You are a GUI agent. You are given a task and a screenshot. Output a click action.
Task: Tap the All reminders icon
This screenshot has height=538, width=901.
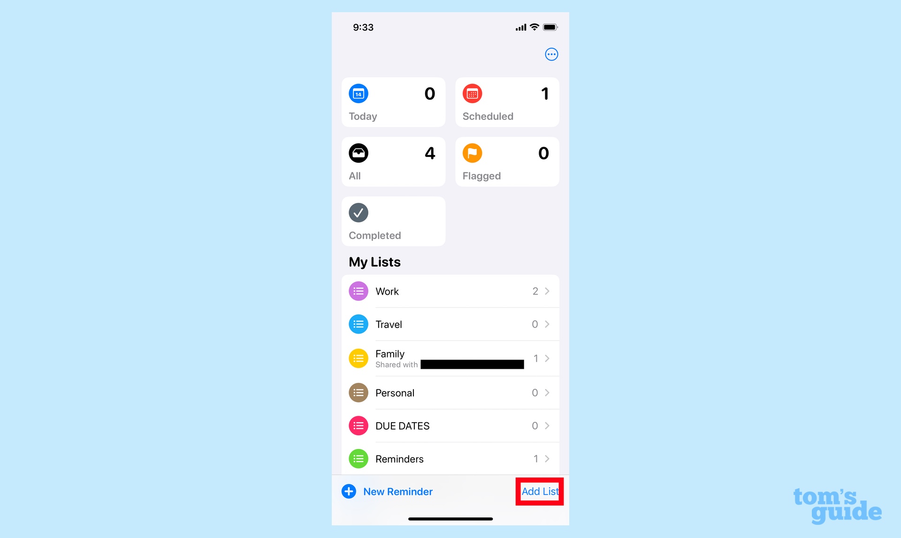click(357, 153)
